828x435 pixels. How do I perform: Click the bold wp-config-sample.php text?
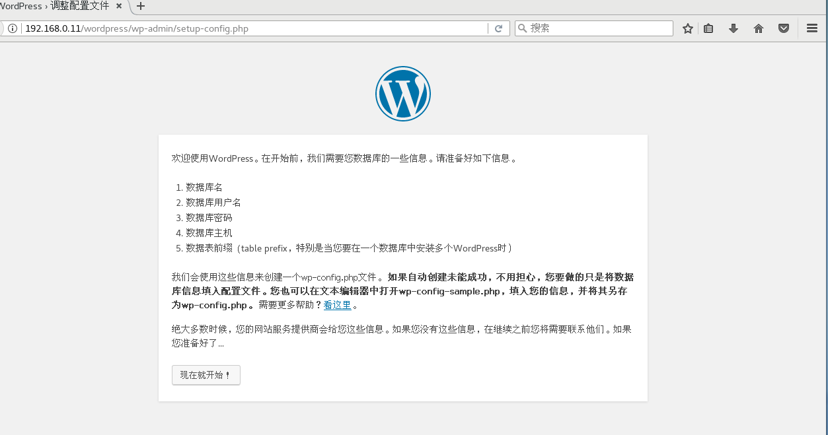click(x=449, y=291)
